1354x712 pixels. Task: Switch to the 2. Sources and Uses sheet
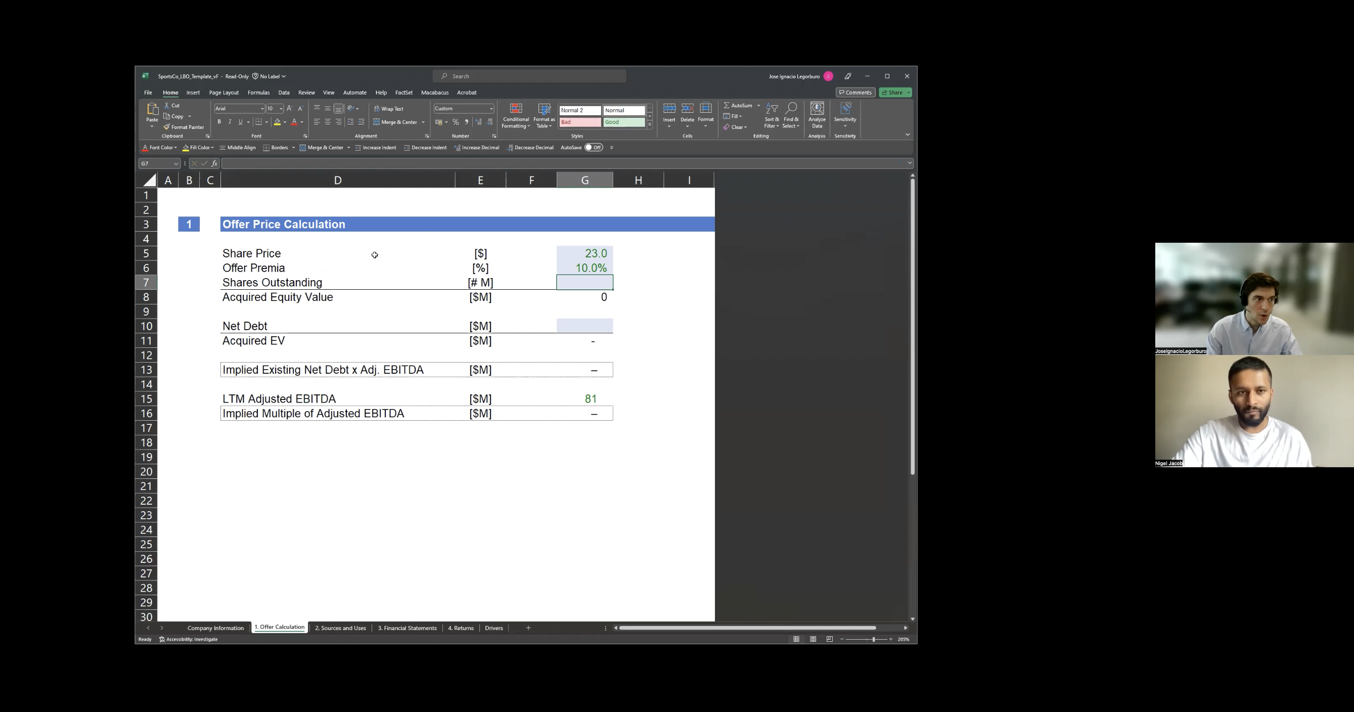click(340, 628)
